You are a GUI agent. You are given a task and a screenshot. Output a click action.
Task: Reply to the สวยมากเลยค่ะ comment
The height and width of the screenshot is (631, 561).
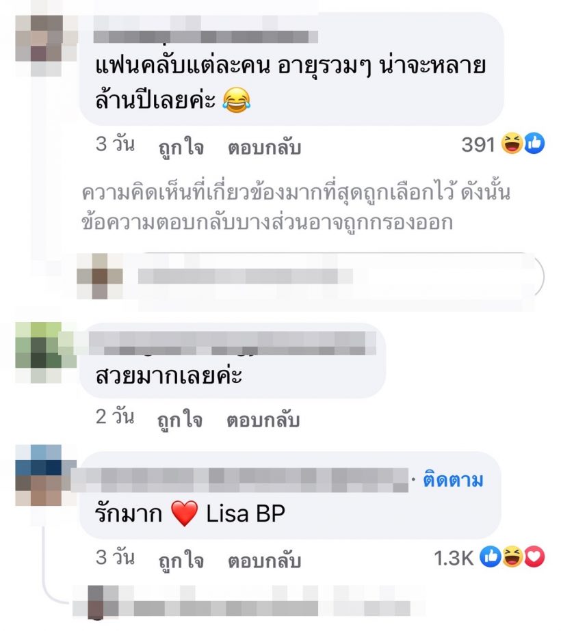click(263, 420)
